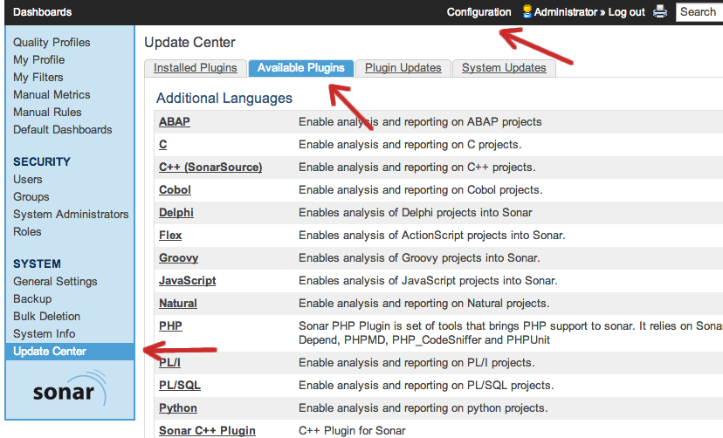Click the SECURITY section header
The image size is (723, 438).
[x=42, y=162]
